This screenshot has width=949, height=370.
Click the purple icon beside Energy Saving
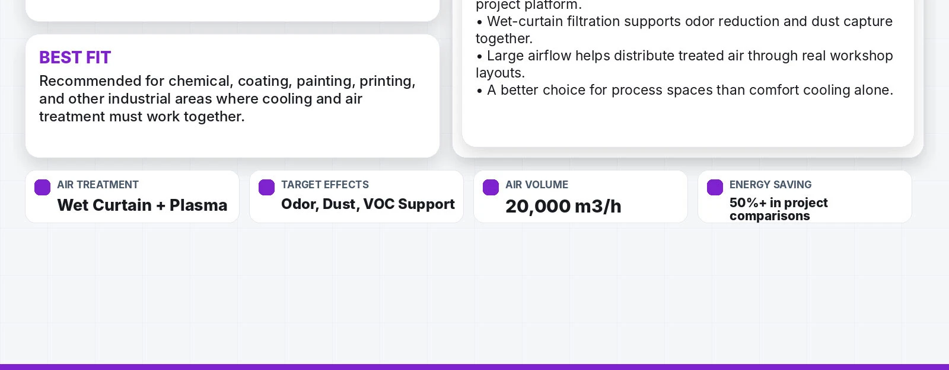(715, 187)
